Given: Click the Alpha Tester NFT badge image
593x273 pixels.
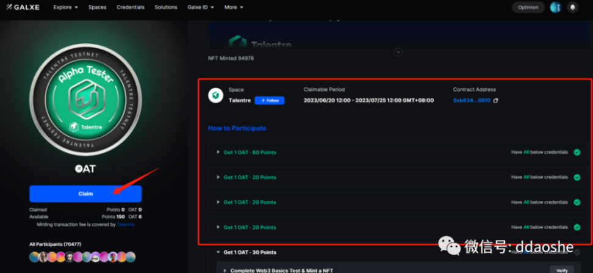Looking at the screenshot, I should pyautogui.click(x=85, y=101).
